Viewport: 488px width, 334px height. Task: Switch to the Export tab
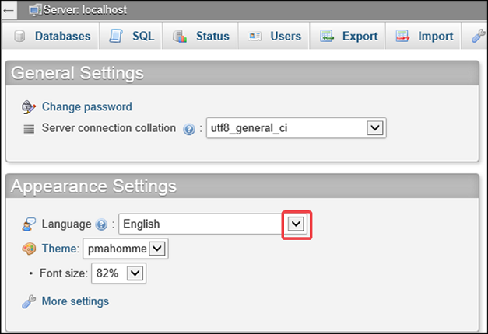360,37
